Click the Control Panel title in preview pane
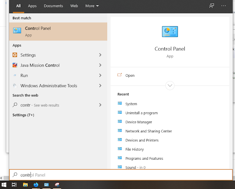Viewport: 235px width, 189px height. pos(170,49)
